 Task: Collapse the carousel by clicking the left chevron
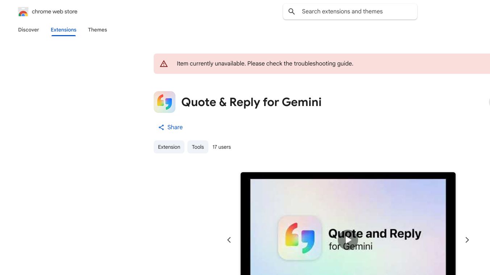coord(229,240)
